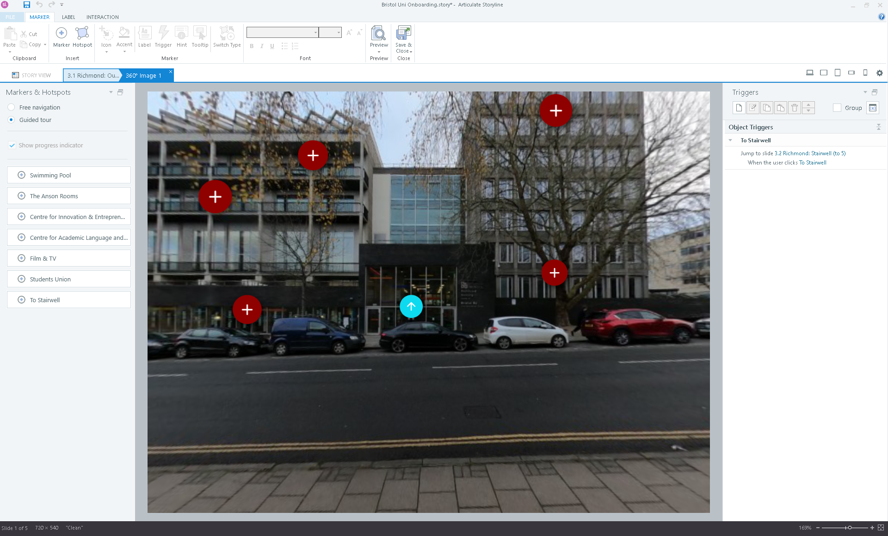This screenshot has width=888, height=536.
Task: Uncheck Show progress indicator
Action: pyautogui.click(x=12, y=145)
